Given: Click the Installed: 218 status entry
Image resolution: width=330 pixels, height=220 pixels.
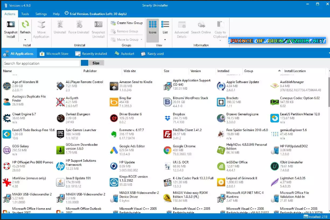Looking at the screenshot, I should (315, 217).
